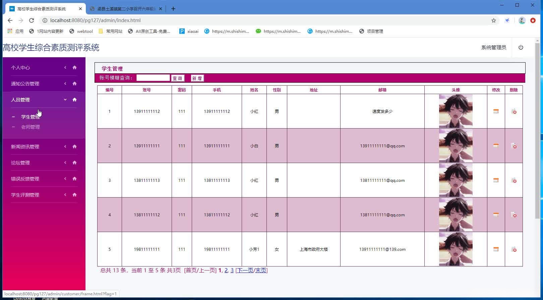The width and height of the screenshot is (543, 300).
Task: Open the 学生管理 submenu item
Action: coord(31,117)
